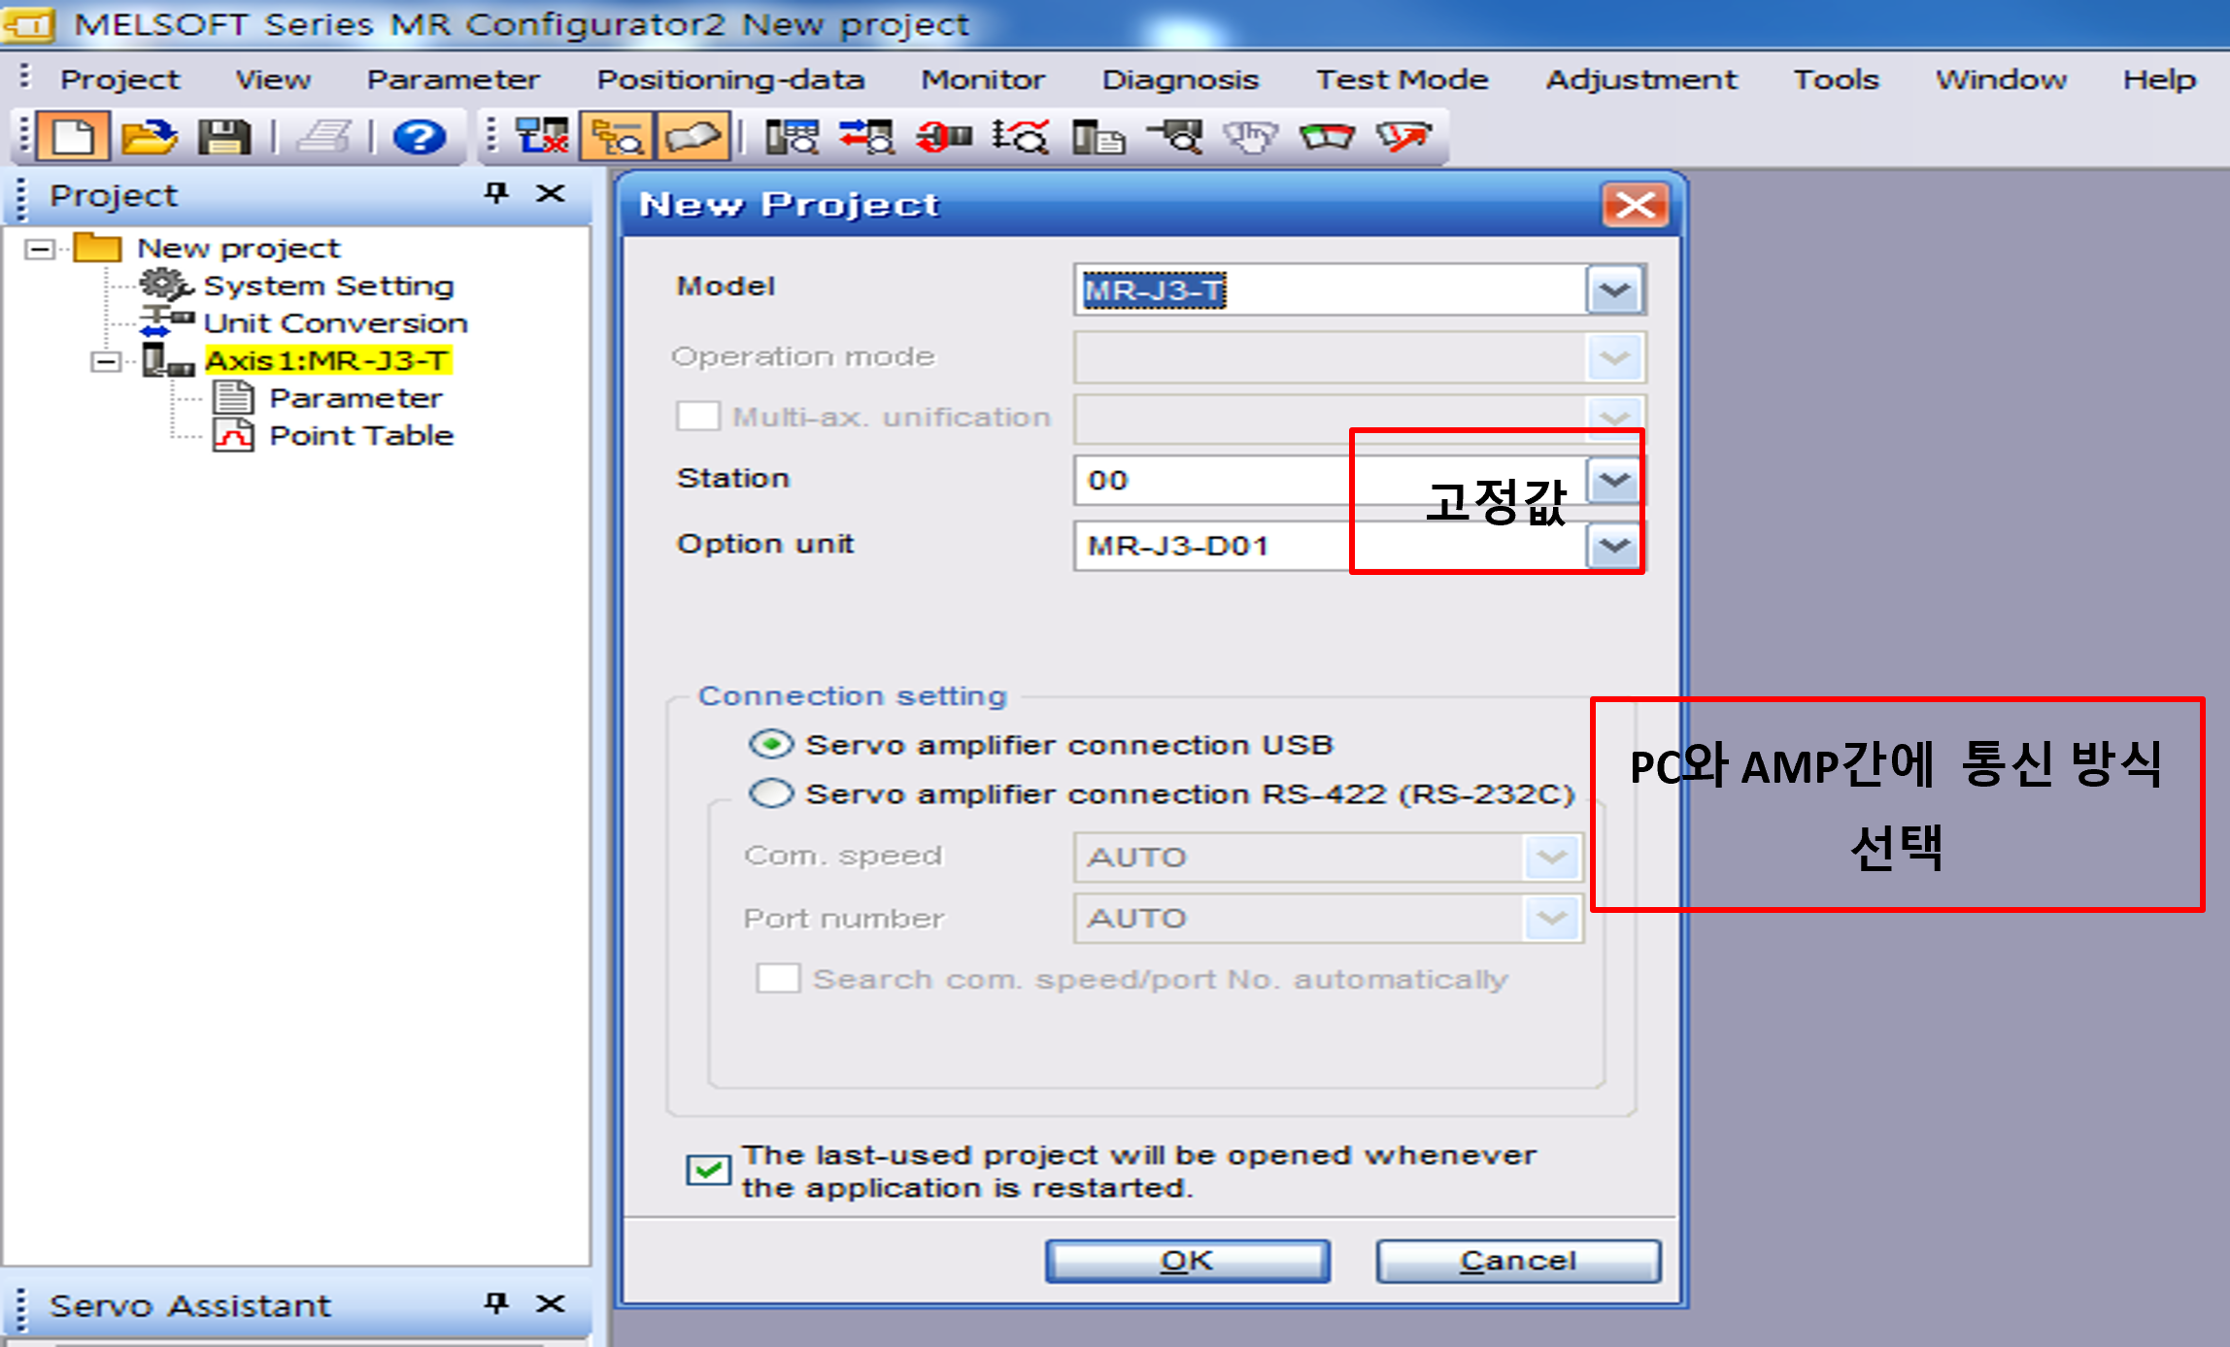The image size is (2230, 1347).
Task: Toggle the Servo Assistant book icon
Action: (693, 136)
